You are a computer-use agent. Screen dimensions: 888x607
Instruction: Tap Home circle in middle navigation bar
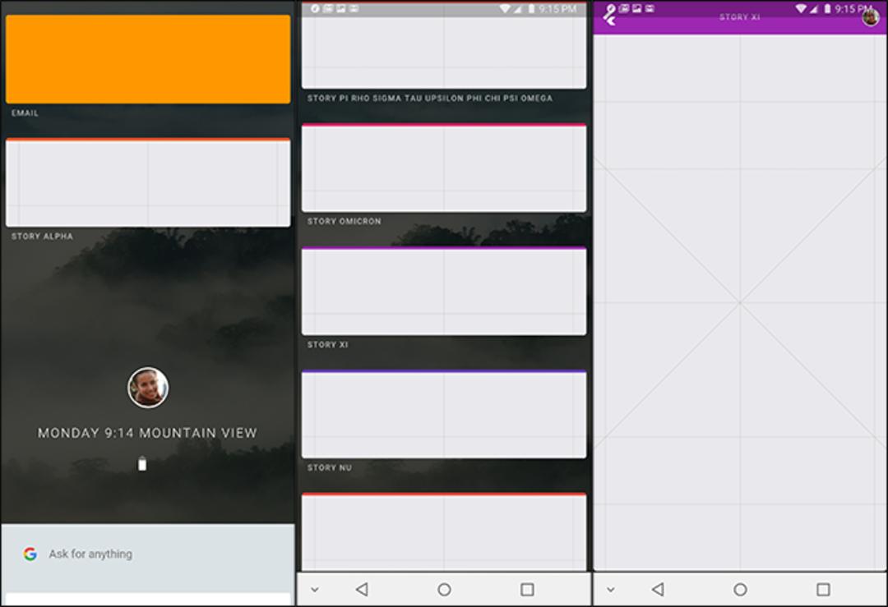pyautogui.click(x=445, y=590)
